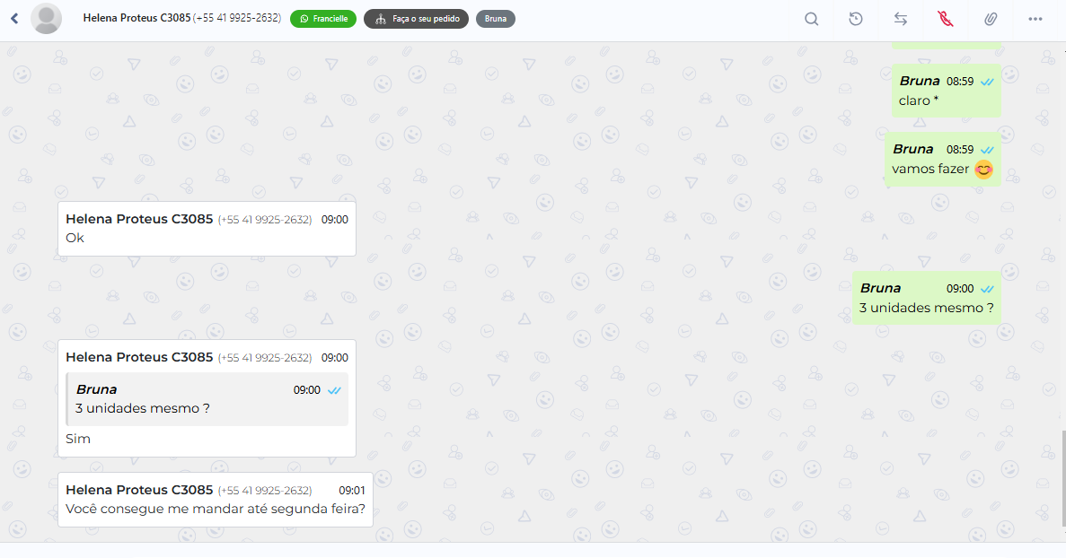Click the red end-call phone icon

point(946,19)
